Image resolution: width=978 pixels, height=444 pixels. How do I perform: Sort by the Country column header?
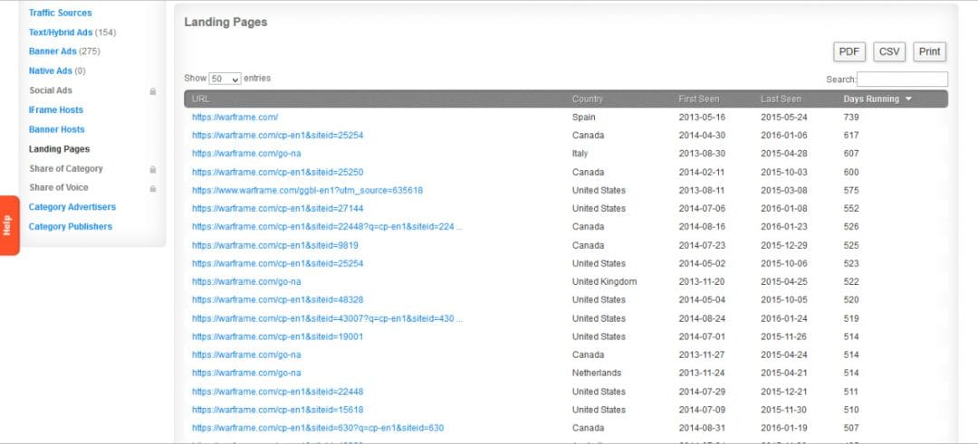point(588,99)
